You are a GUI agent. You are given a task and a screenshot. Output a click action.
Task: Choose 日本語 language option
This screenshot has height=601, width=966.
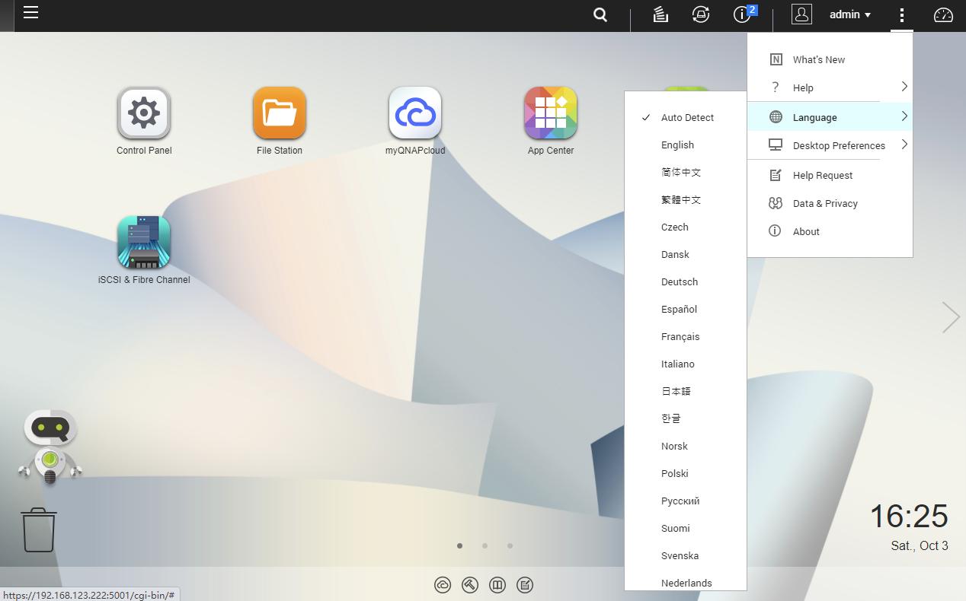click(686, 391)
